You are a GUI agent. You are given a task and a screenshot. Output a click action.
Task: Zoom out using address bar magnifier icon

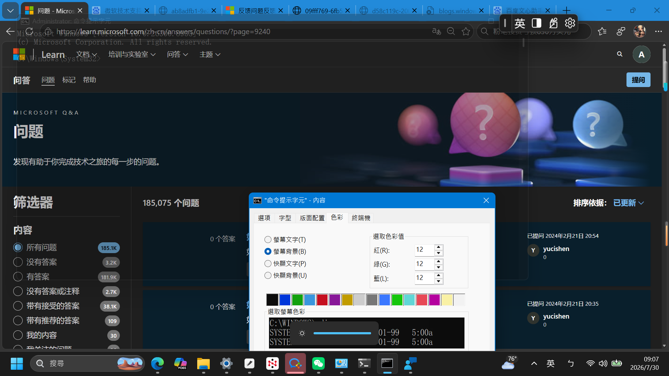click(x=451, y=31)
